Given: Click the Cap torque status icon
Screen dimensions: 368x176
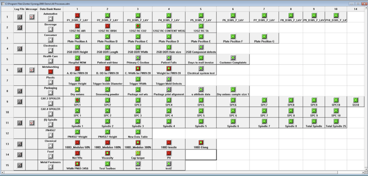Looking at the screenshot, I should pyautogui.click(x=138, y=153).
